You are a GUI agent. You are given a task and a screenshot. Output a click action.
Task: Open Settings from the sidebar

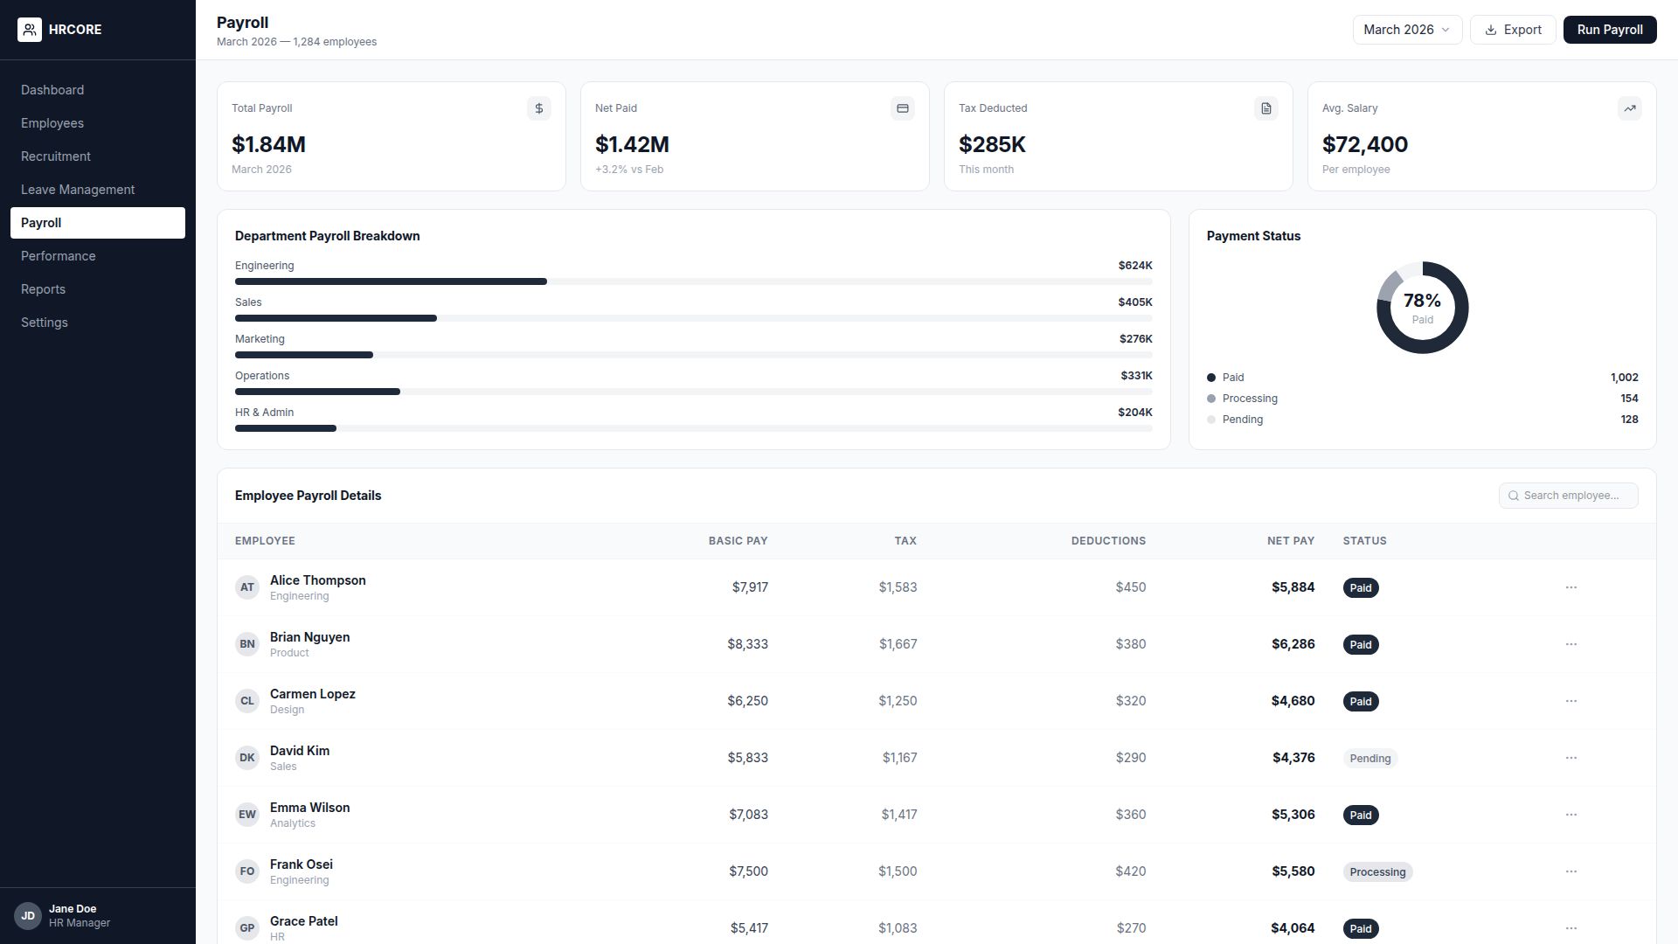[x=98, y=323]
